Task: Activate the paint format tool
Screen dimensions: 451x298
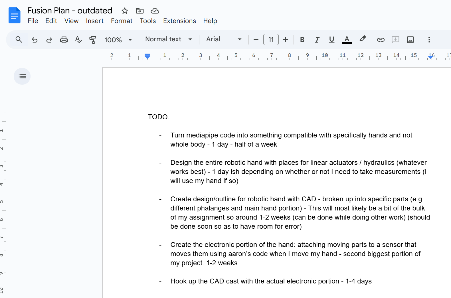Action: 93,40
